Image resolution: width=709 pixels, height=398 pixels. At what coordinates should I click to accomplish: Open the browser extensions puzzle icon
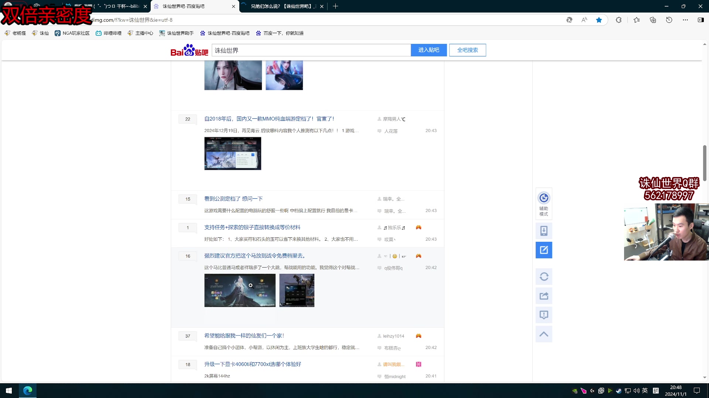click(619, 20)
